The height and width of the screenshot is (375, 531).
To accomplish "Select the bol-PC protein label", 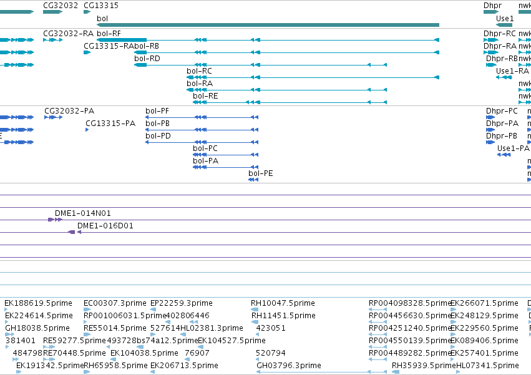I will tap(205, 149).
